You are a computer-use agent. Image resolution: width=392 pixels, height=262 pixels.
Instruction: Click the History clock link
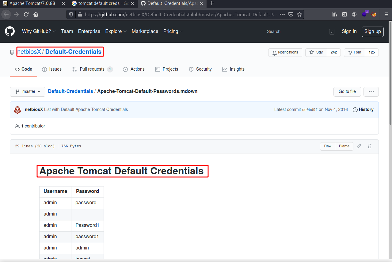363,109
